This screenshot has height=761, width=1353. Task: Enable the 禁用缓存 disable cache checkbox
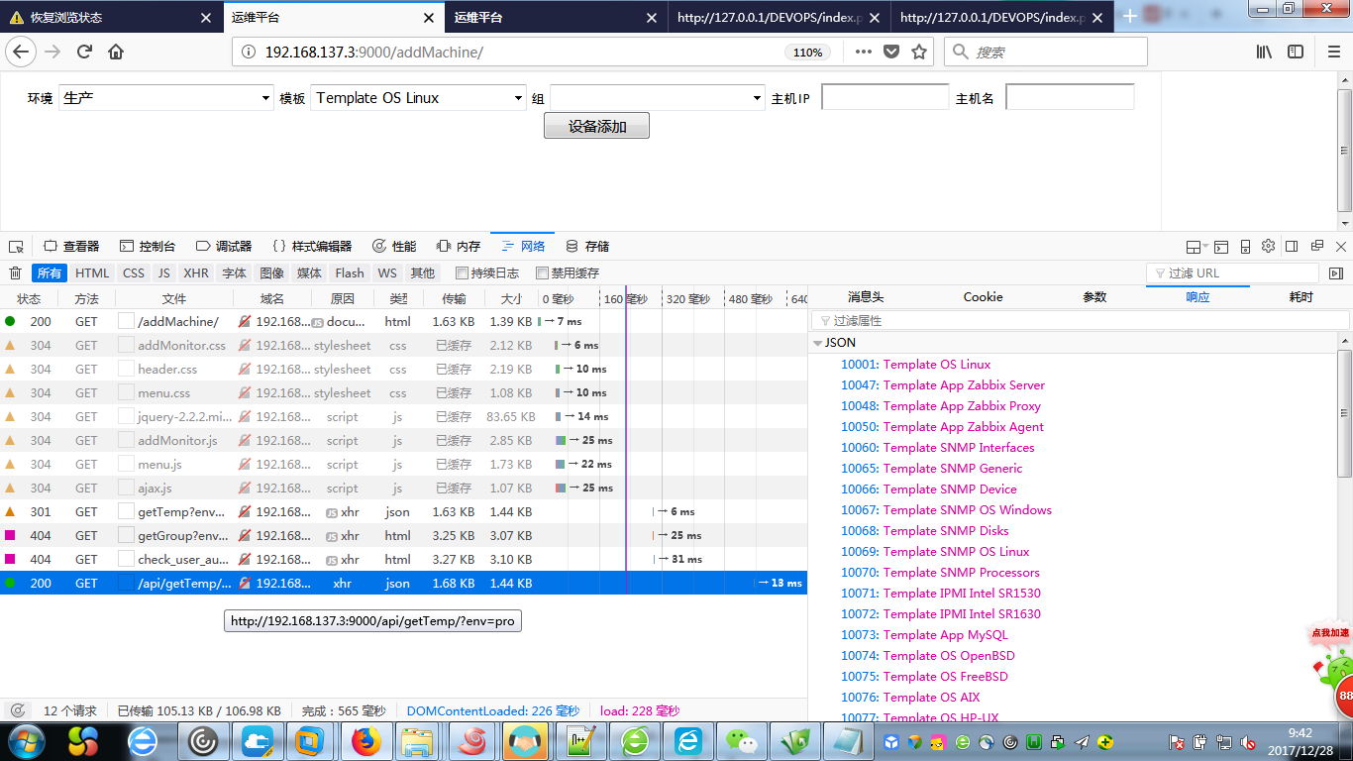point(542,273)
